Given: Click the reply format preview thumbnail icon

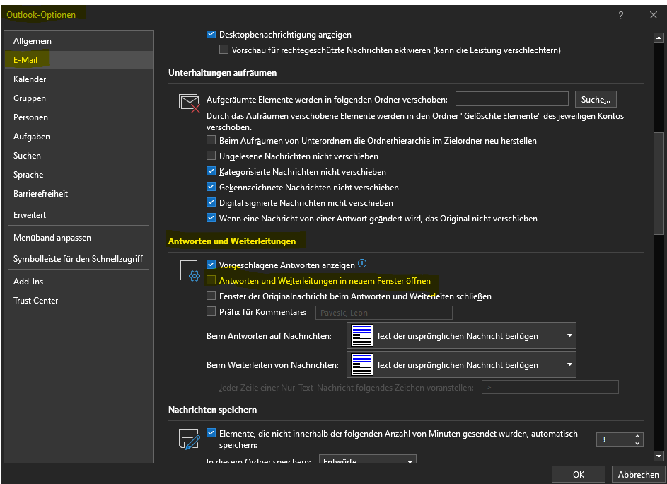Looking at the screenshot, I should [362, 336].
